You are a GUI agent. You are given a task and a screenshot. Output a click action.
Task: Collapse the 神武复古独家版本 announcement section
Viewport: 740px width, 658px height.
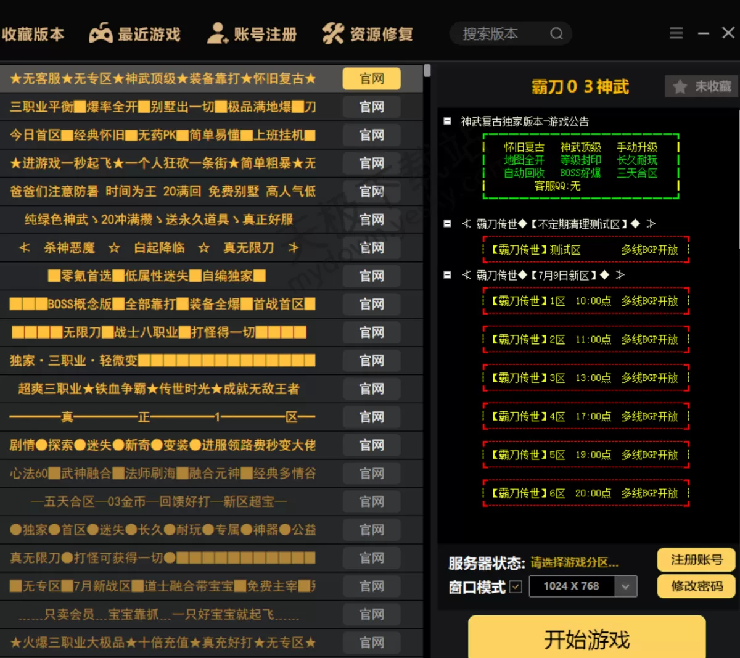[448, 121]
